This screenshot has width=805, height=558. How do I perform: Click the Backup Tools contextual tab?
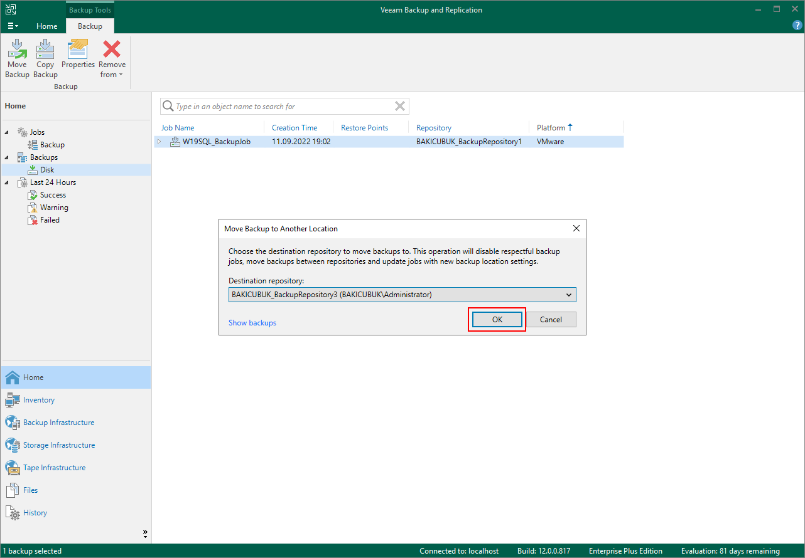click(x=90, y=10)
